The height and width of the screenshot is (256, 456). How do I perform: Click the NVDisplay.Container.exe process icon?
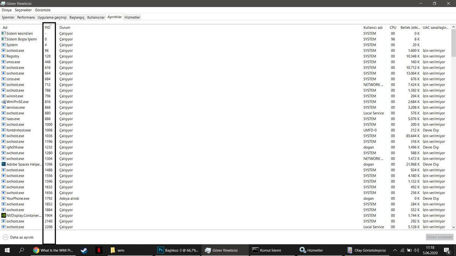point(3,215)
